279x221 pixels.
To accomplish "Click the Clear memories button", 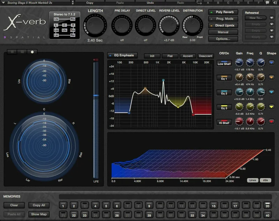I will pyautogui.click(x=14, y=205).
